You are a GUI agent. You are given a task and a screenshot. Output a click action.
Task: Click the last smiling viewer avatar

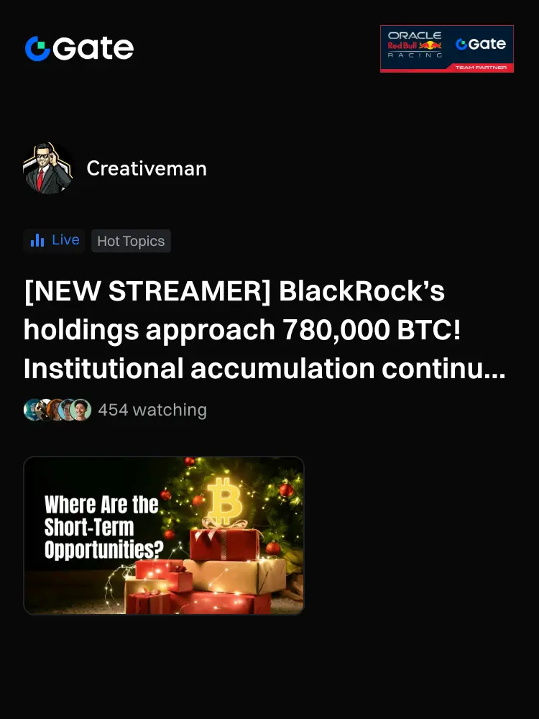81,410
